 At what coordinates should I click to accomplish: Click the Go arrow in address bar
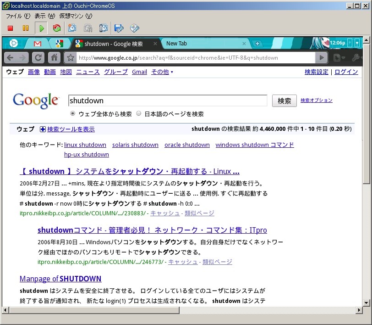pos(322,58)
